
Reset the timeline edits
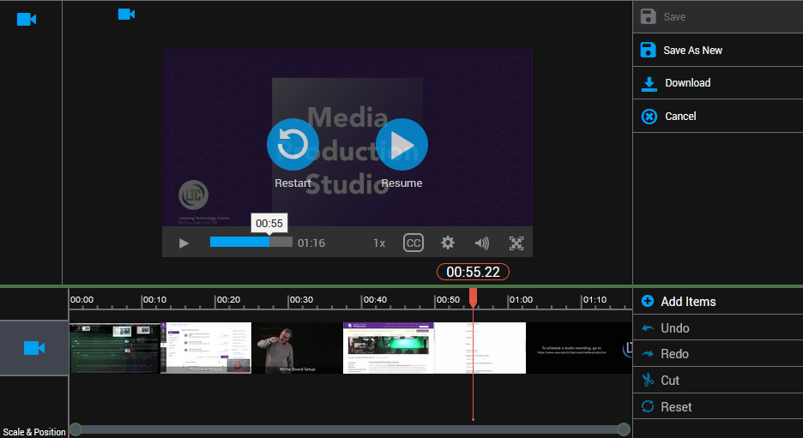pos(718,407)
